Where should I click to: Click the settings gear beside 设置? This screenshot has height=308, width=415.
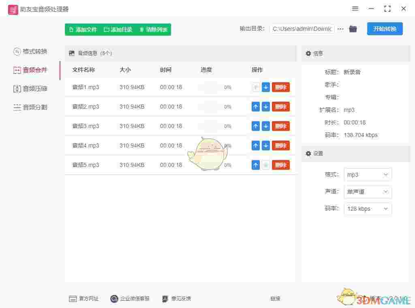(x=308, y=154)
